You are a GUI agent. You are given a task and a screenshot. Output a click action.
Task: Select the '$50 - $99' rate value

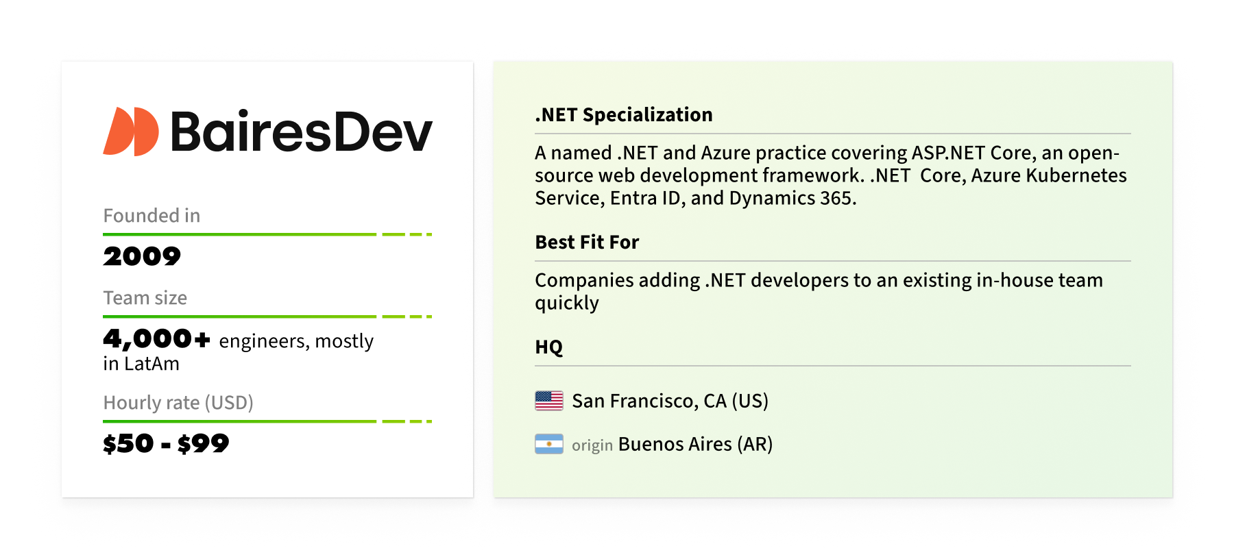(x=166, y=443)
